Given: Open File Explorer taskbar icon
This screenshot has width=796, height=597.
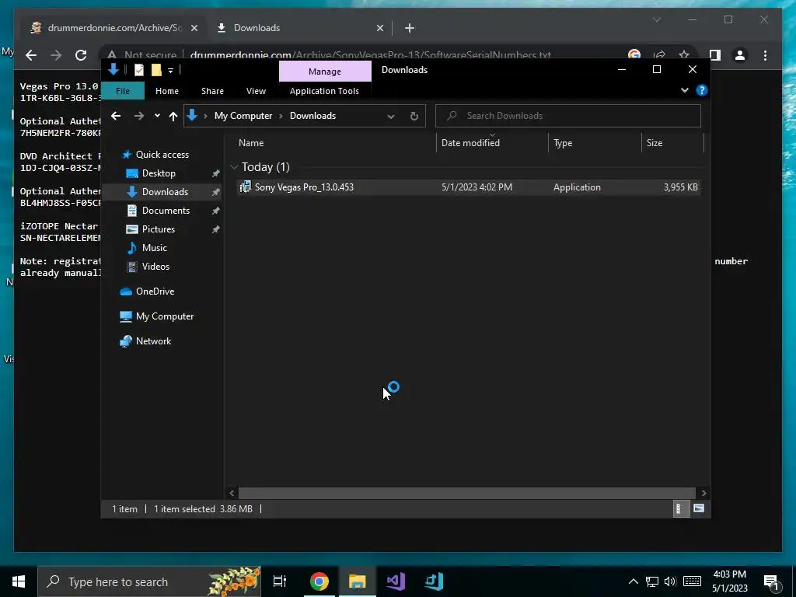Looking at the screenshot, I should coord(358,581).
